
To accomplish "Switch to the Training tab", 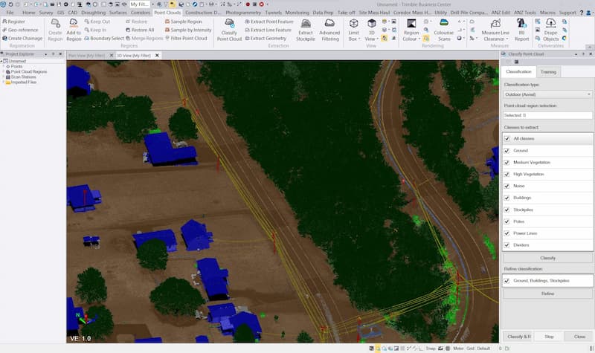I will click(548, 72).
